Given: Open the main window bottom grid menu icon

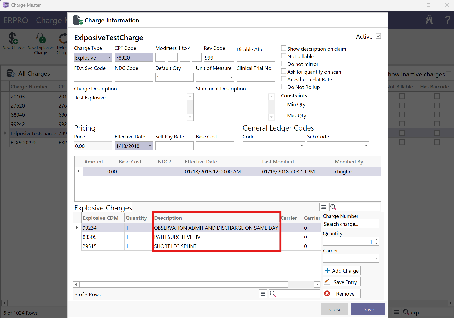Looking at the screenshot, I should [x=396, y=312].
